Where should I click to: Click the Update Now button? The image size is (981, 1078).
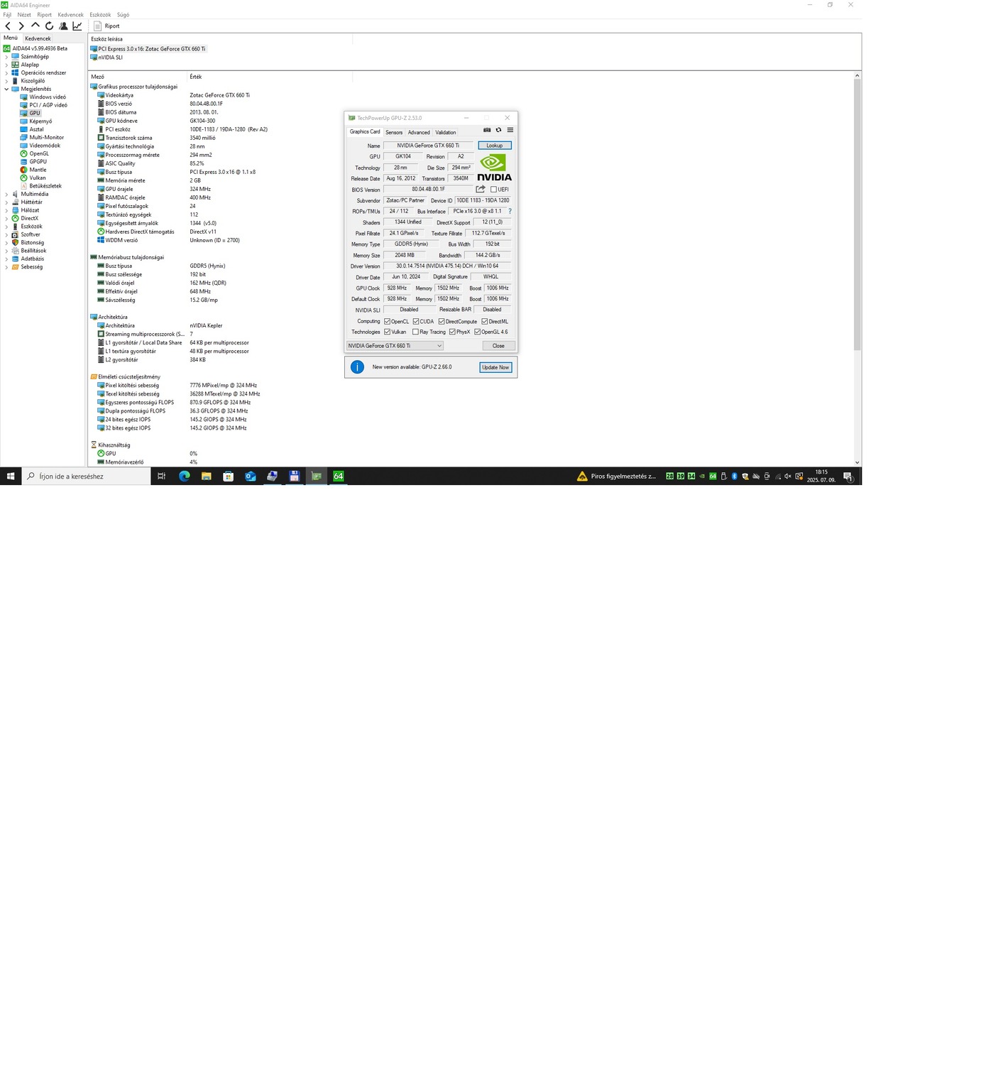495,367
